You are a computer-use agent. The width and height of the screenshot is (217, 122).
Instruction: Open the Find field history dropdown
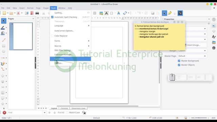[x=44, y=113]
